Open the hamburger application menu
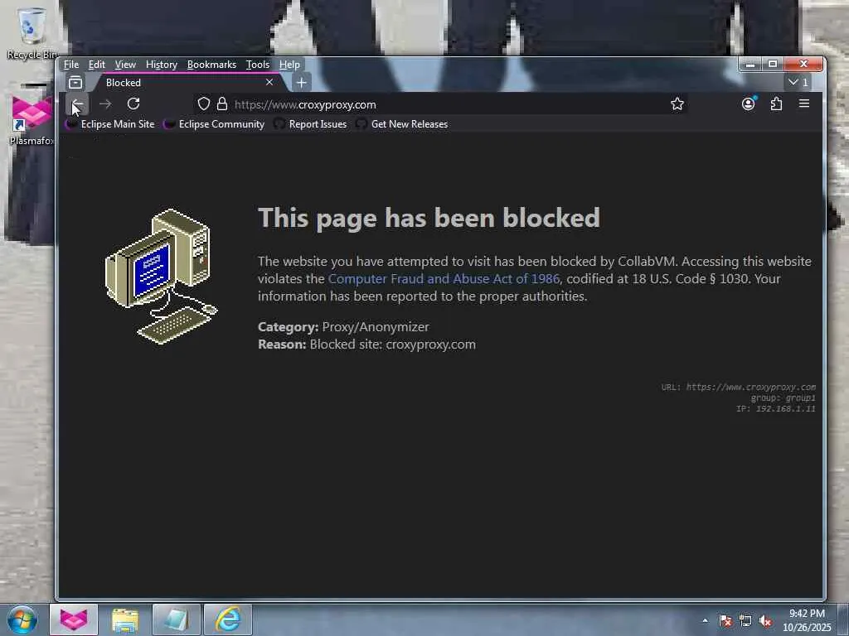Screen dimensions: 849x636 tap(804, 104)
